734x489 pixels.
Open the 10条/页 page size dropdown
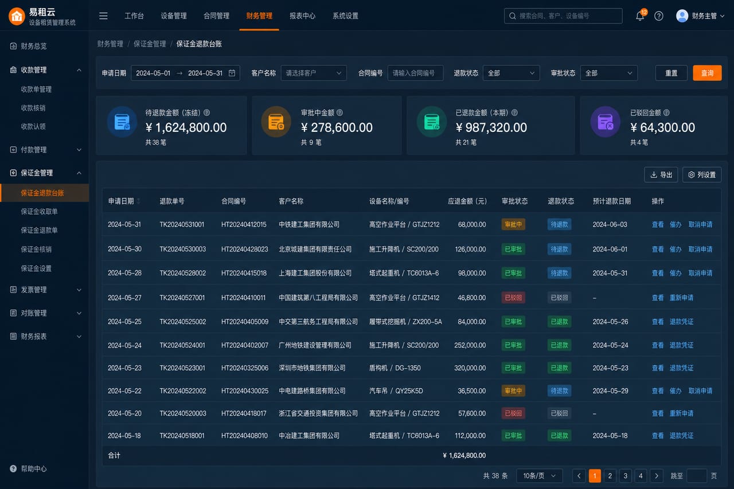click(x=539, y=476)
